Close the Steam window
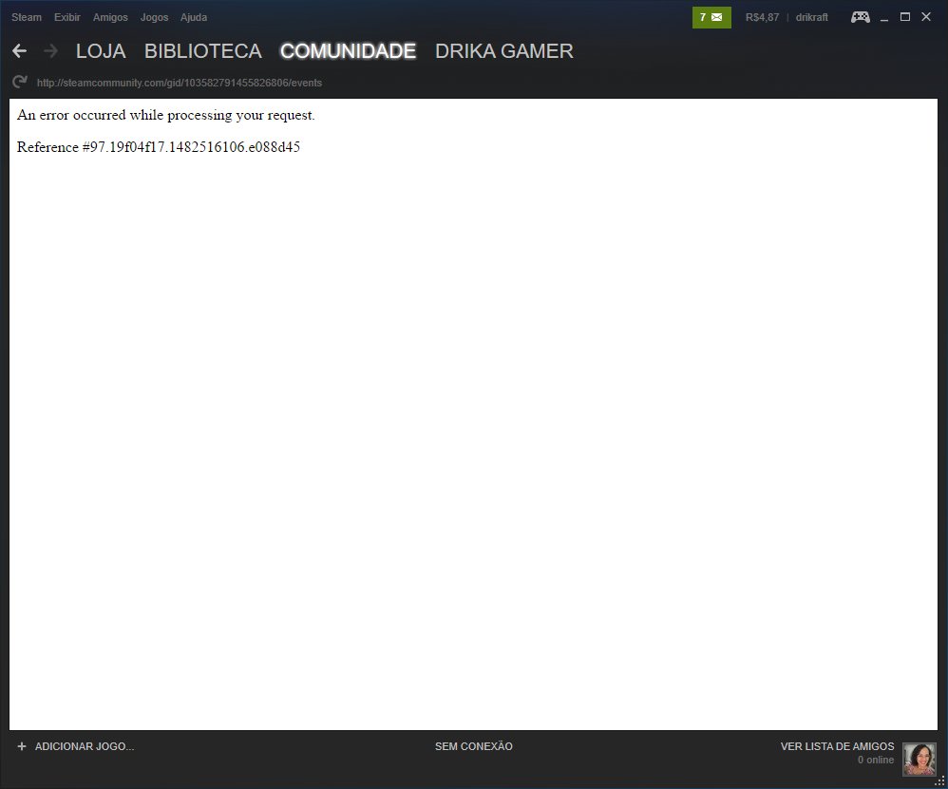948x789 pixels. point(925,17)
